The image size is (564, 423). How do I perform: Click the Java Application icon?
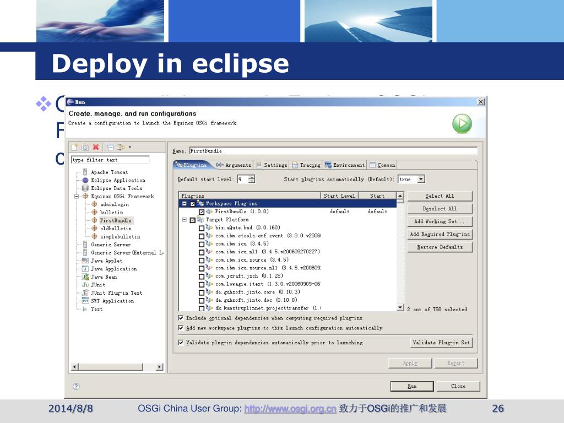pos(85,269)
